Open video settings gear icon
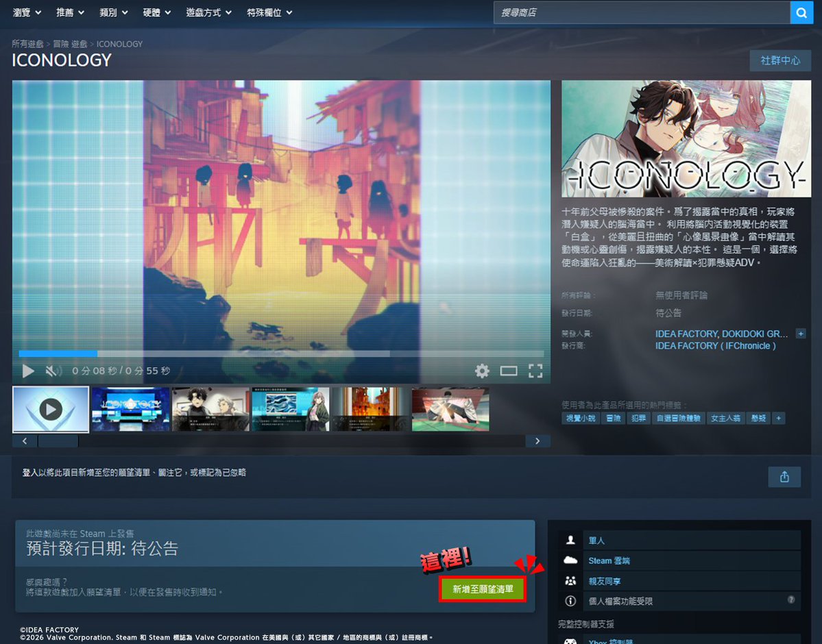The image size is (822, 644). 482,371
